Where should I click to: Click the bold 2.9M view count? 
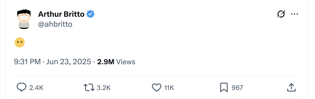[x=106, y=62]
